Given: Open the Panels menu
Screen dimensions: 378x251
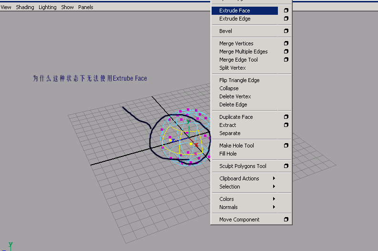Looking at the screenshot, I should (86, 7).
